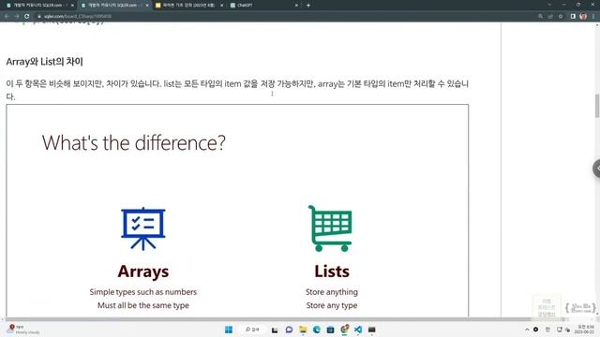The image size is (600, 337).
Task: Open the taskbar search box
Action: coord(252,330)
